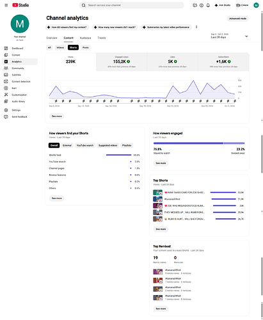Click the Shorts feed percentage bar
The width and height of the screenshot is (263, 320).
click(118, 155)
